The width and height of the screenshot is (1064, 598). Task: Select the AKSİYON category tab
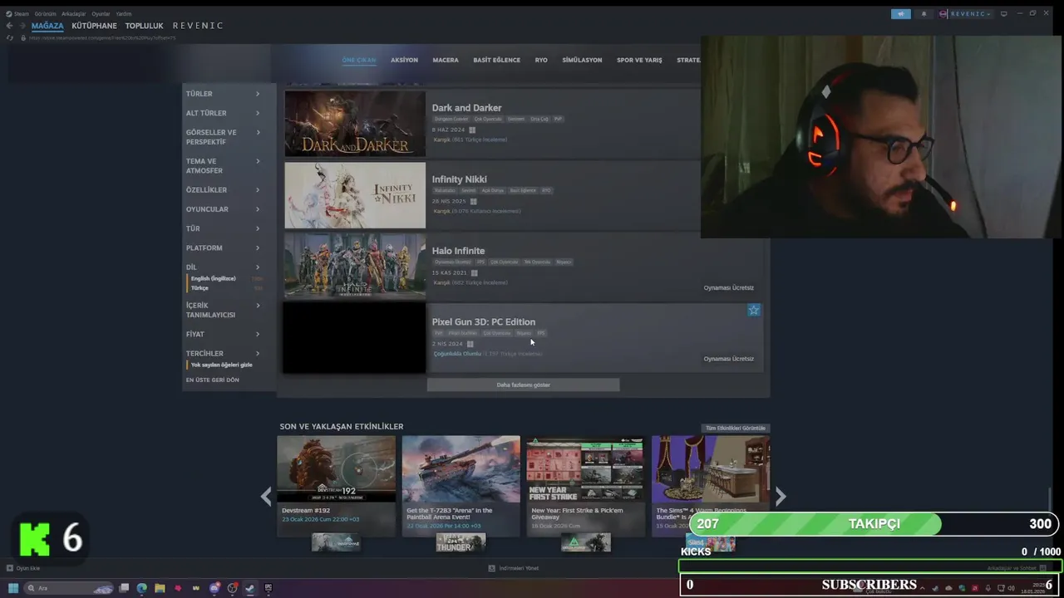click(404, 60)
